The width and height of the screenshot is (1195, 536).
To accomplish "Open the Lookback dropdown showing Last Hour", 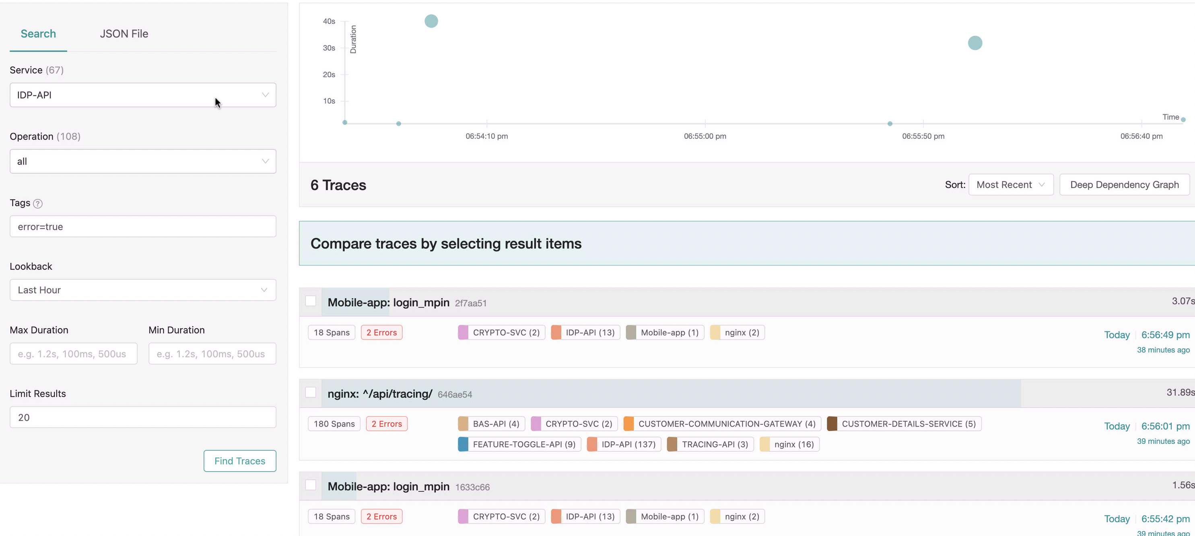I will pos(143,290).
